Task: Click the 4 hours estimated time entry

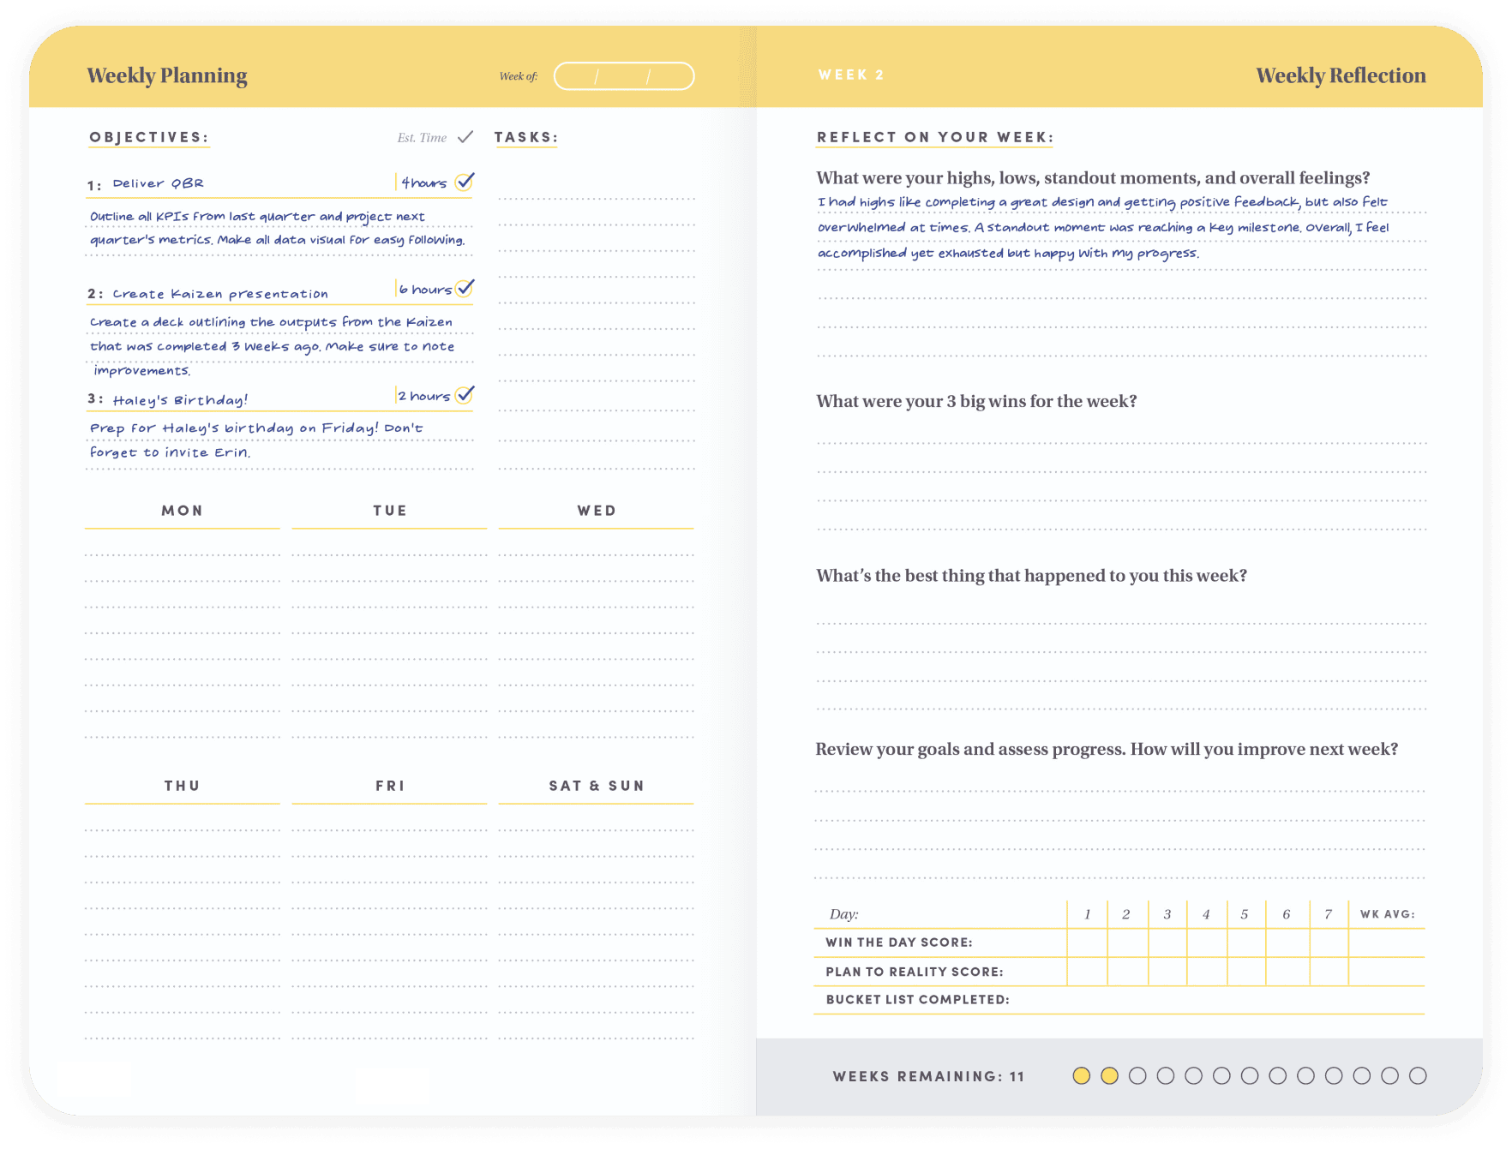Action: (x=424, y=183)
